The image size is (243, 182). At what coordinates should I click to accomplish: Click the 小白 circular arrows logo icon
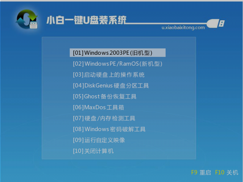point(27,19)
